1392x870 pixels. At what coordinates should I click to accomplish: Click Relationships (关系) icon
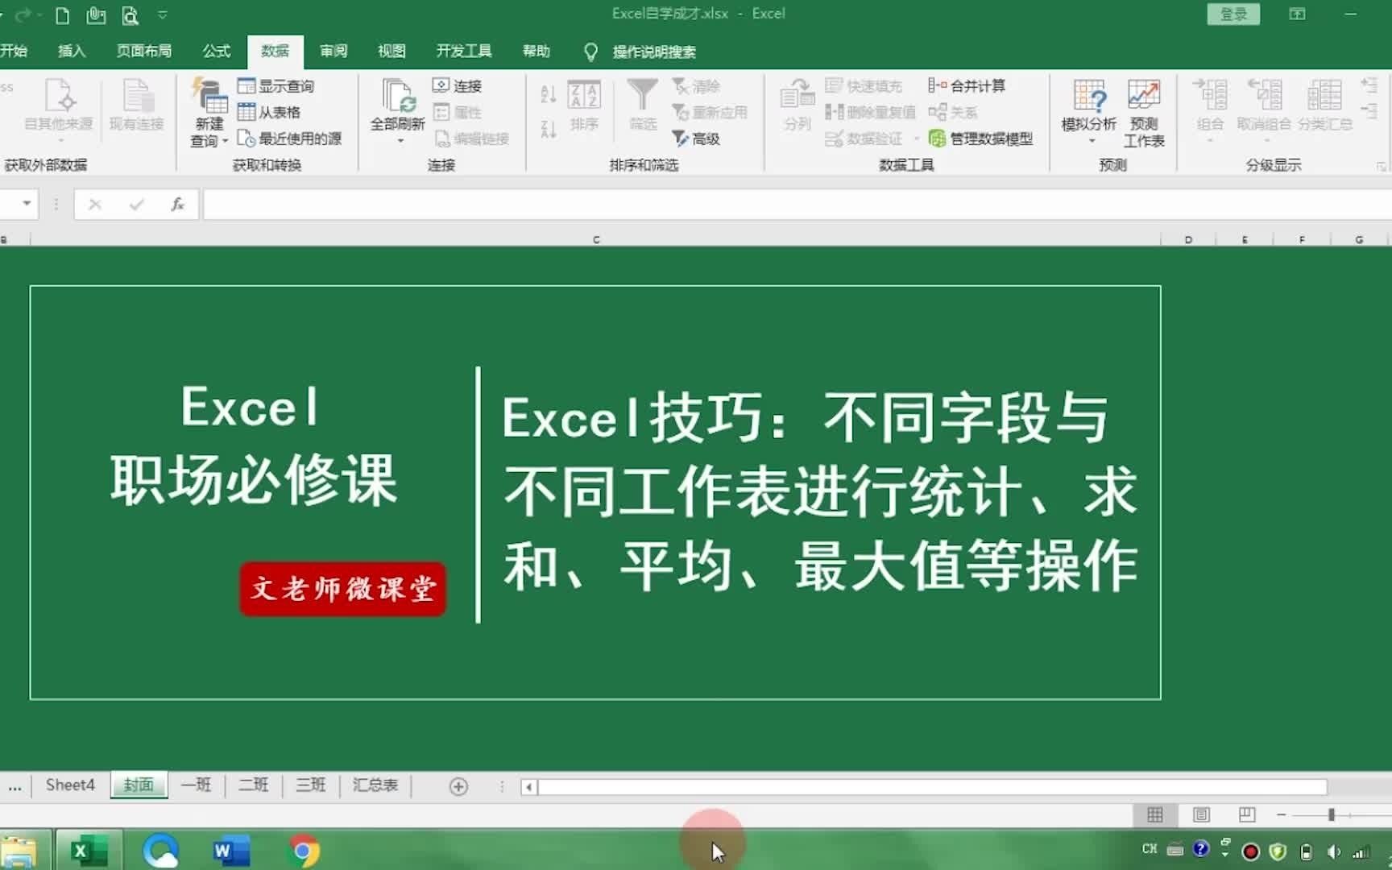coord(937,112)
